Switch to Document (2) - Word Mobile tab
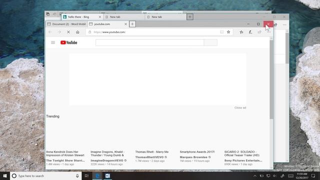Image resolution: width=320 pixels, height=180 pixels. [66, 24]
